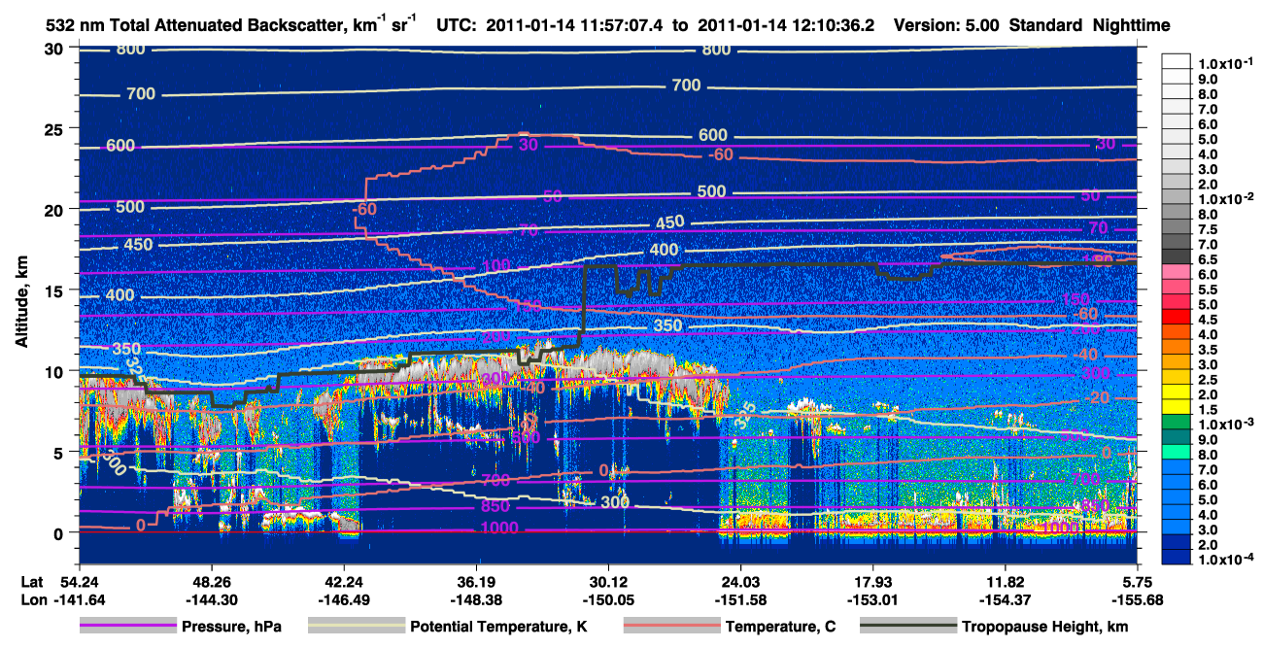Click longitude value -153.01
The width and height of the screenshot is (1263, 648).
coord(874,599)
